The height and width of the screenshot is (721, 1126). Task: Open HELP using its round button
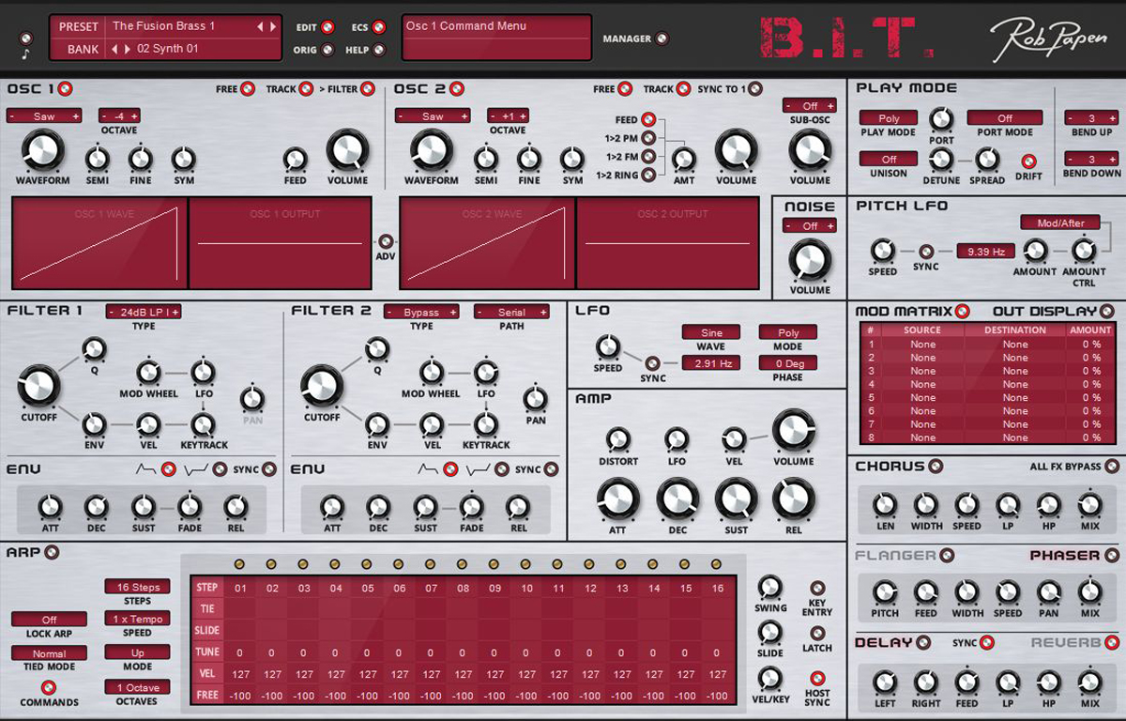tap(379, 50)
